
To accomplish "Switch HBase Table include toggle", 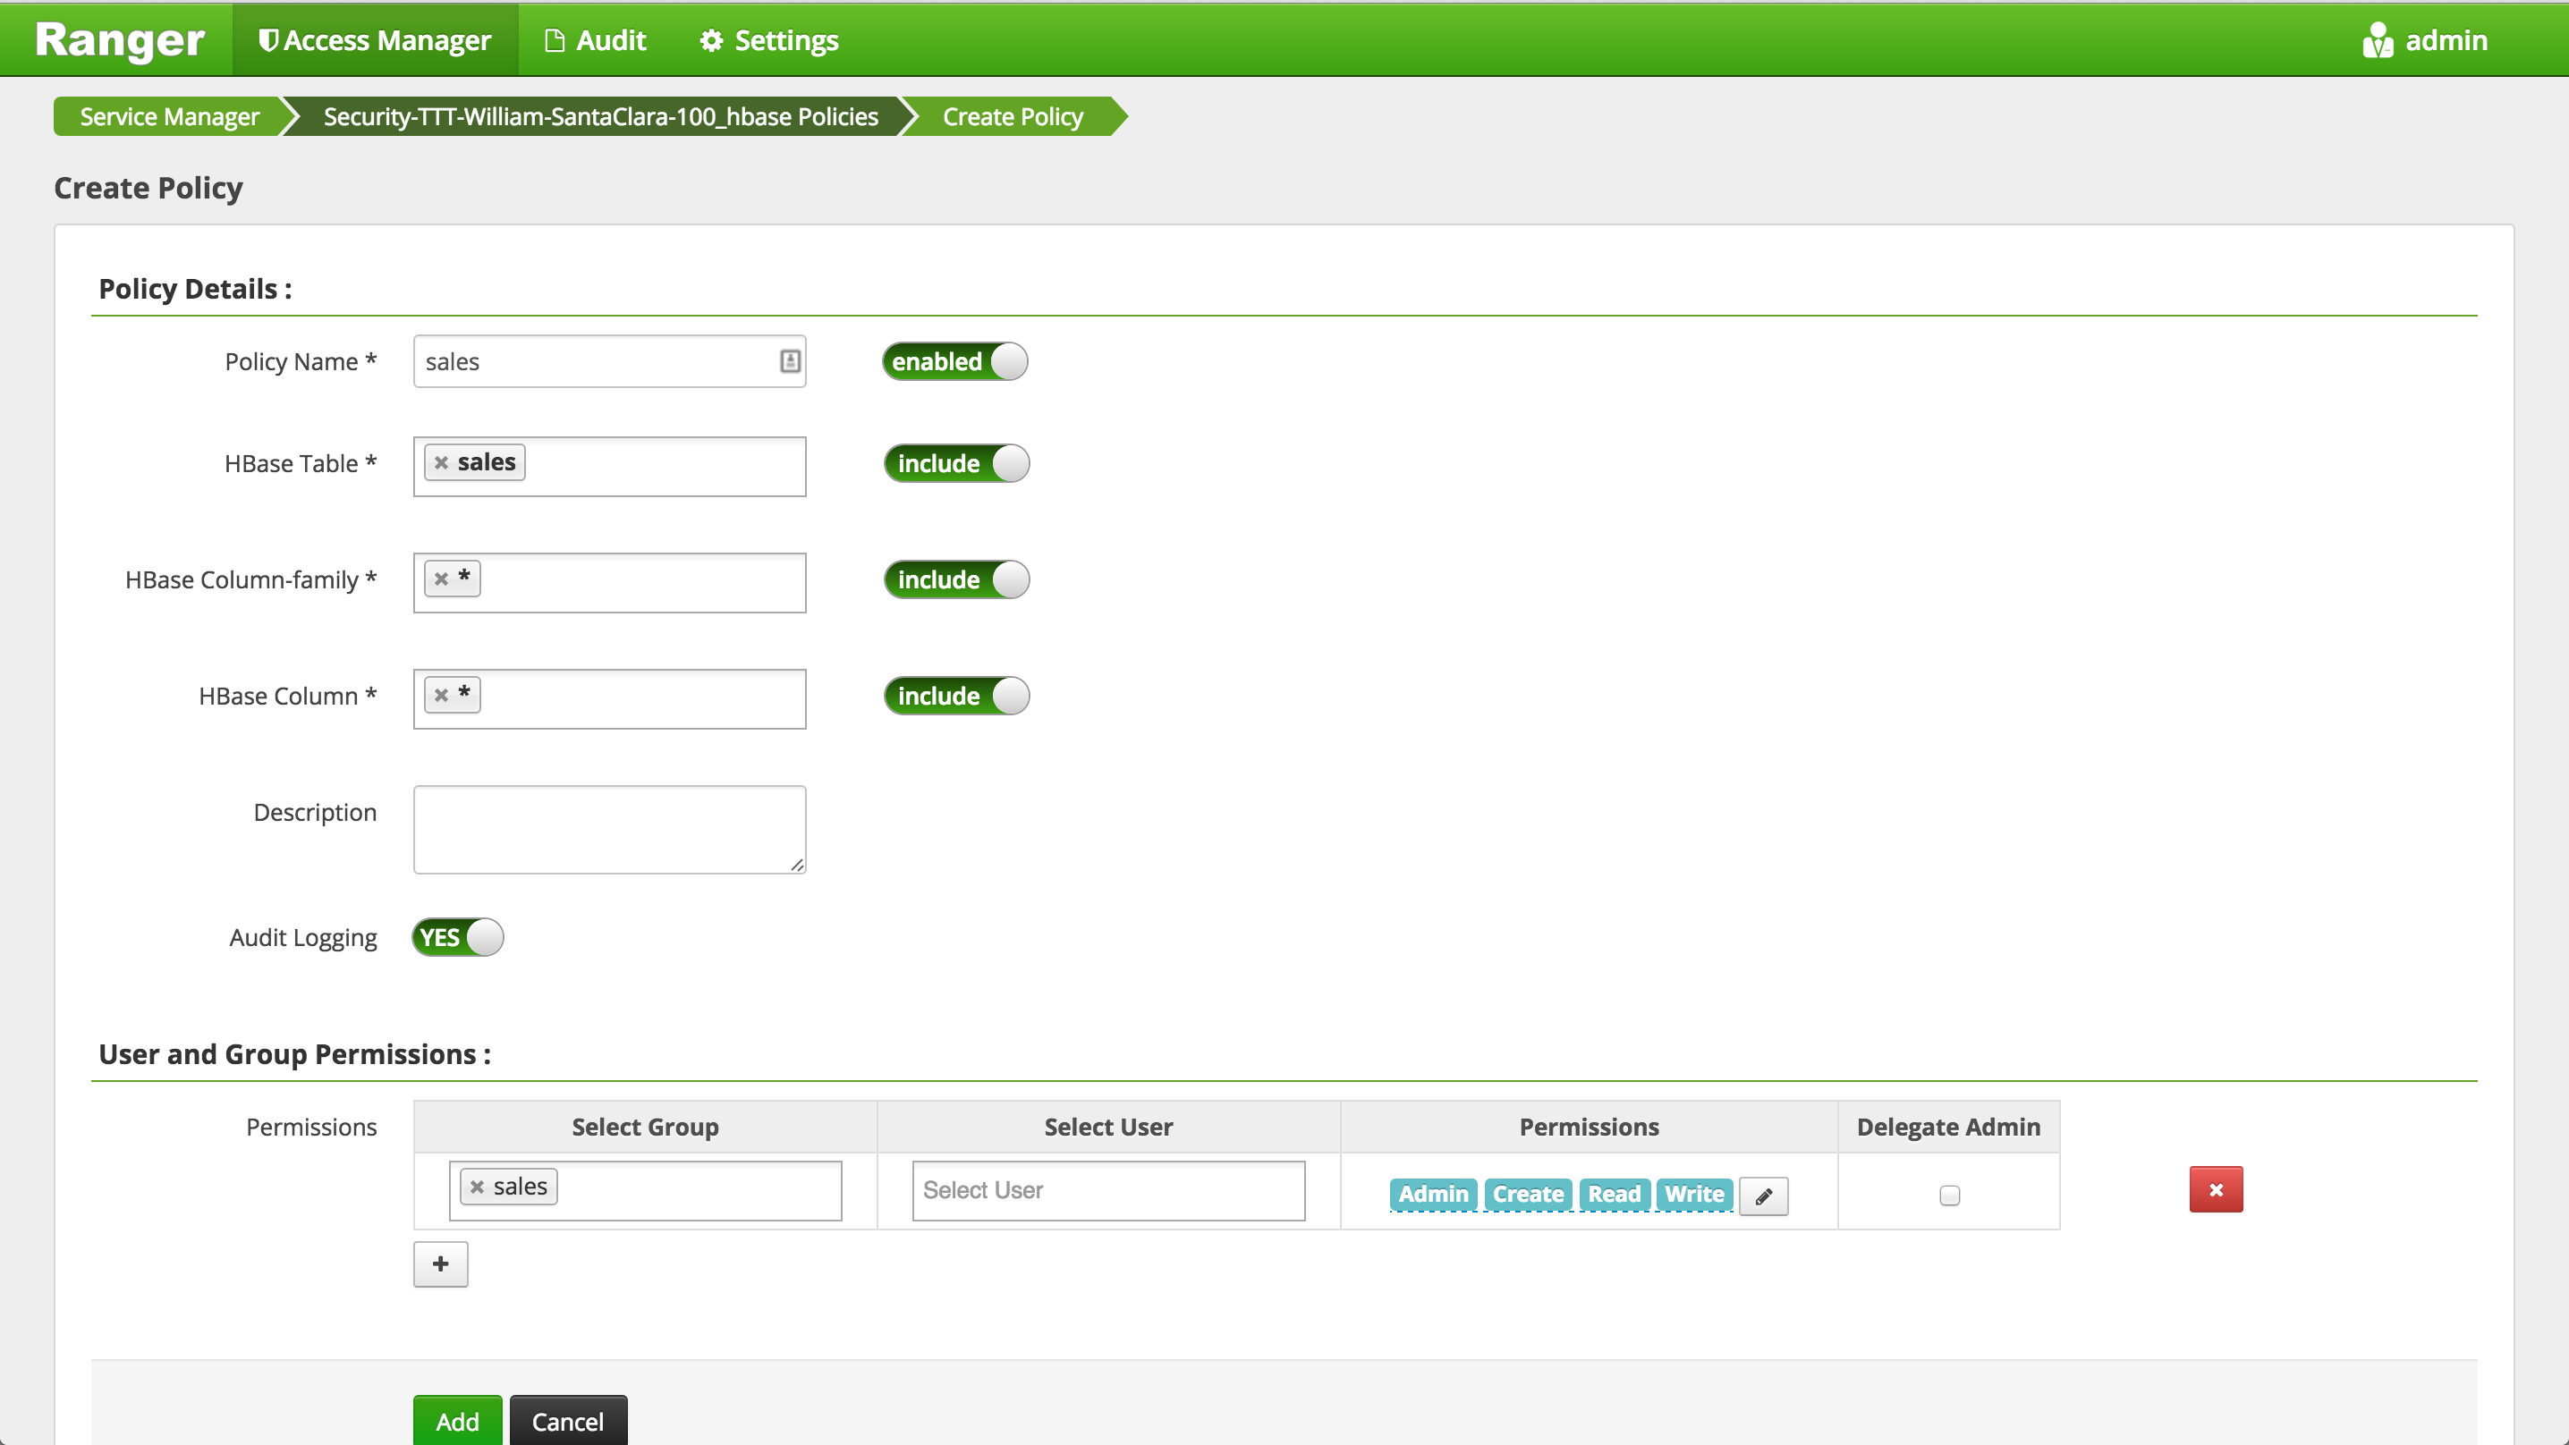I will click(x=955, y=464).
